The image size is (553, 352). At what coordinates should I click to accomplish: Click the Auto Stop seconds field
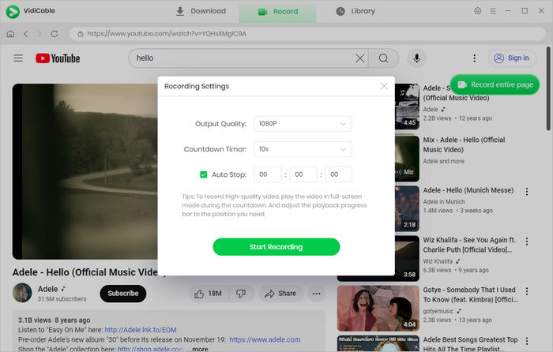[x=339, y=174]
